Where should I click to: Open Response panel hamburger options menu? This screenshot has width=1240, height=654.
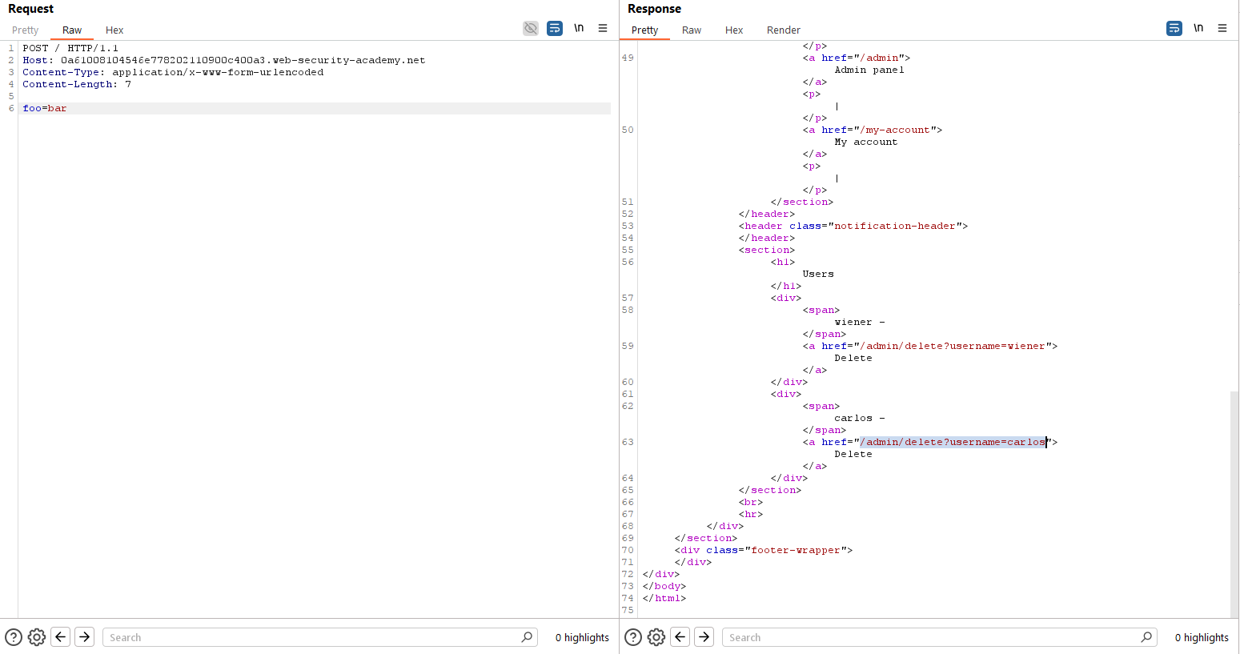[x=1222, y=29]
